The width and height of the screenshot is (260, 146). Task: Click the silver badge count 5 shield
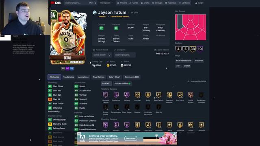(x=186, y=49)
